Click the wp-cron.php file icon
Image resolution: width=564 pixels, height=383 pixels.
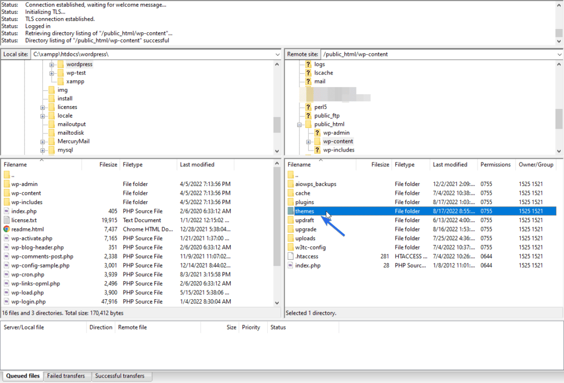7,275
